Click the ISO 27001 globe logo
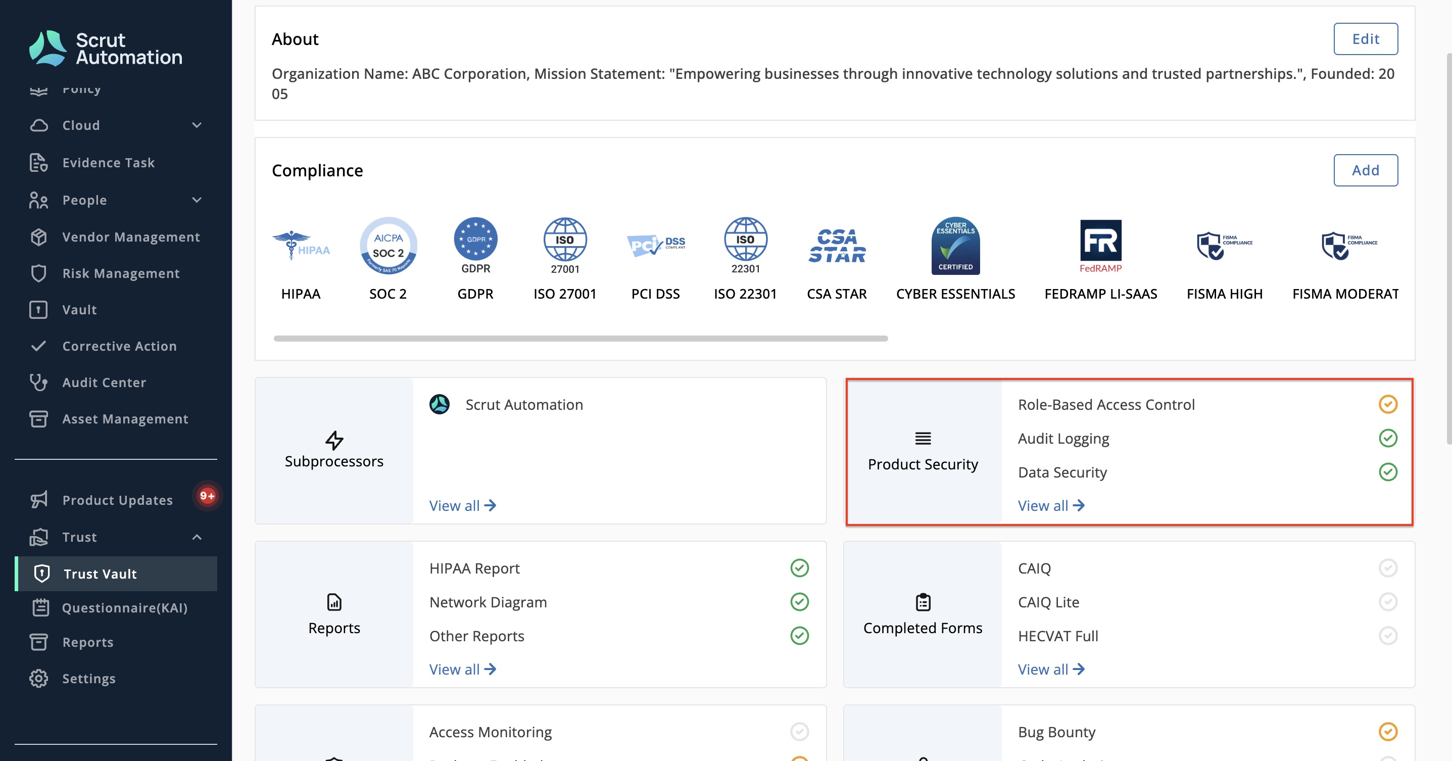Image resolution: width=1452 pixels, height=761 pixels. click(565, 246)
